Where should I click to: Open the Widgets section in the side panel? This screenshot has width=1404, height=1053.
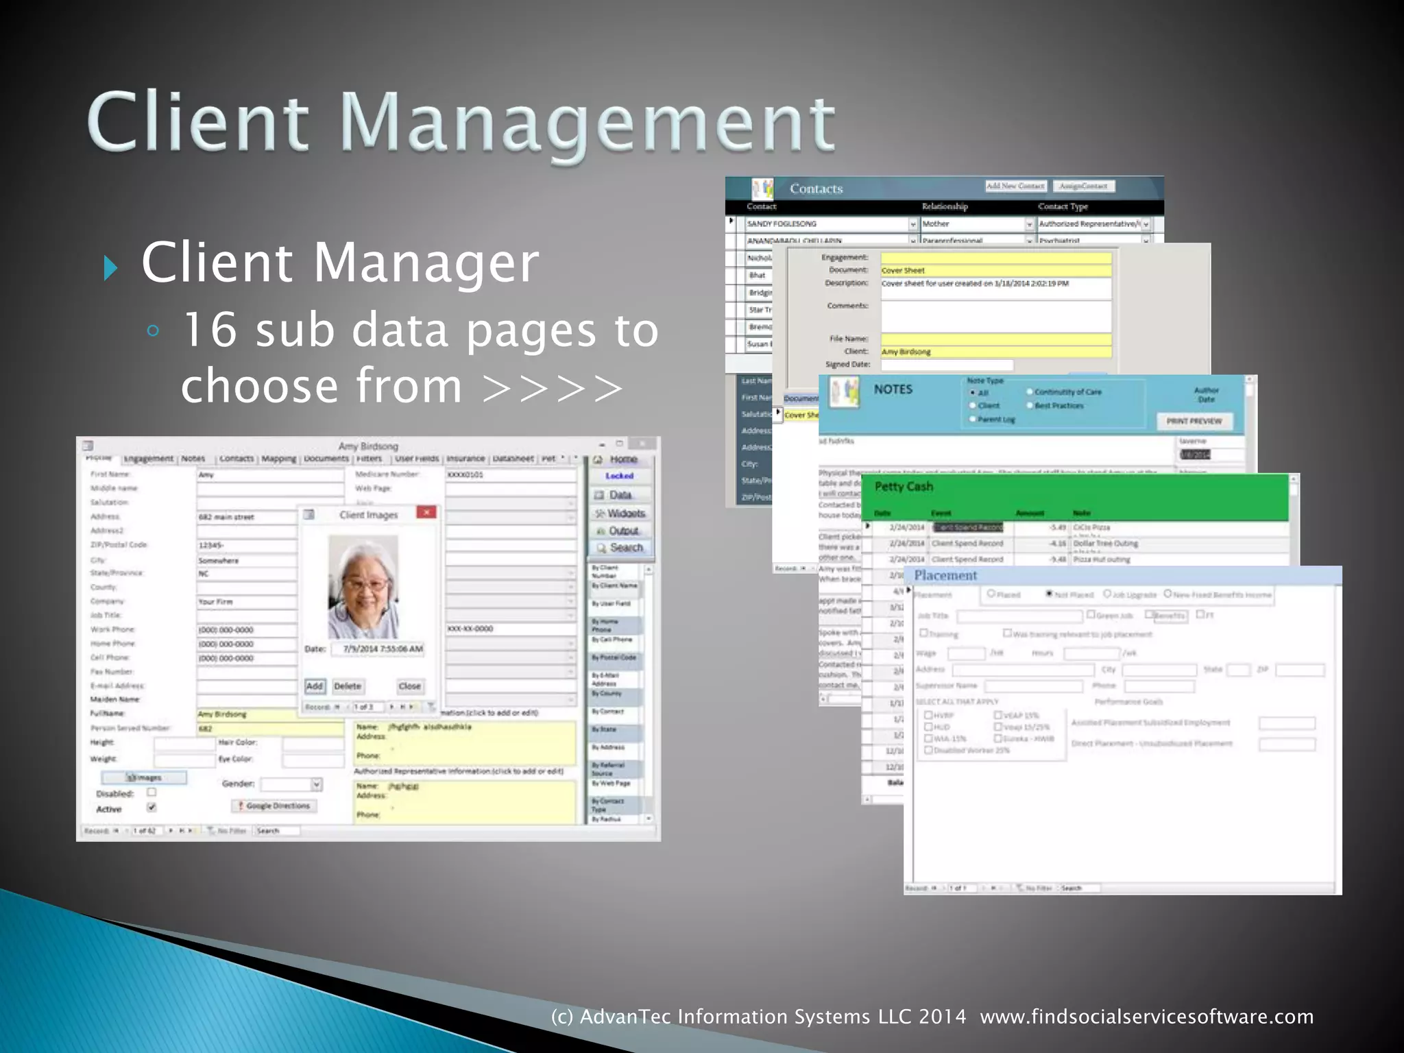(x=621, y=513)
